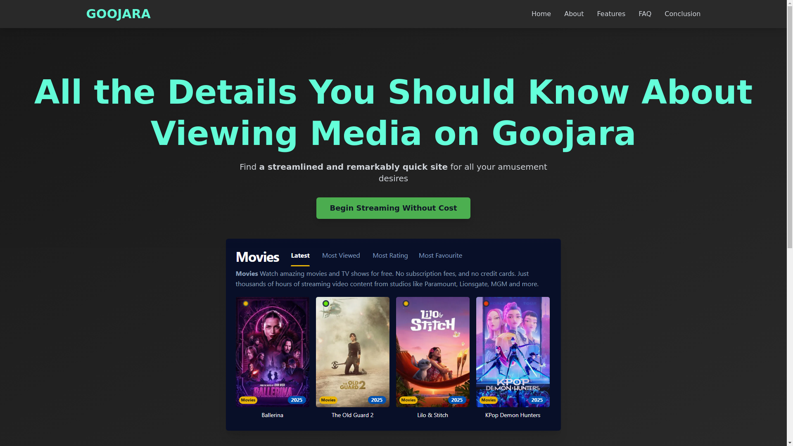Select the Latest tab
Viewport: 793px width, 446px height.
300,256
